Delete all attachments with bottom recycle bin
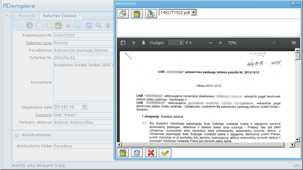 click(x=123, y=153)
